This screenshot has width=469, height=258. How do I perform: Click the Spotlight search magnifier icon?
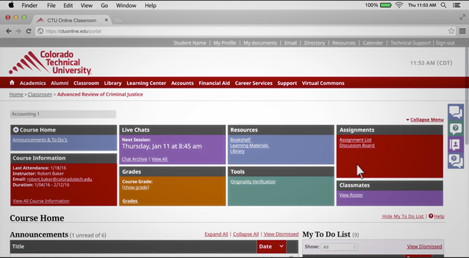(444, 5)
